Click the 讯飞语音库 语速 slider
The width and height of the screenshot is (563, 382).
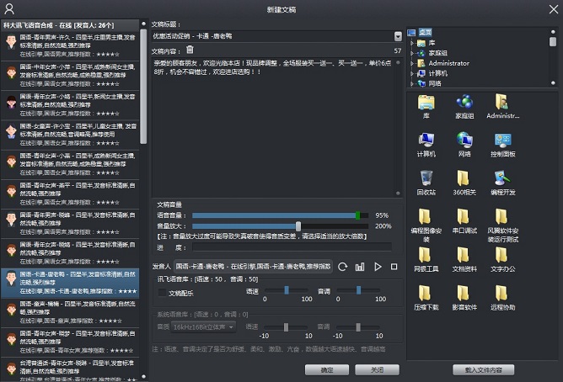[x=287, y=290]
